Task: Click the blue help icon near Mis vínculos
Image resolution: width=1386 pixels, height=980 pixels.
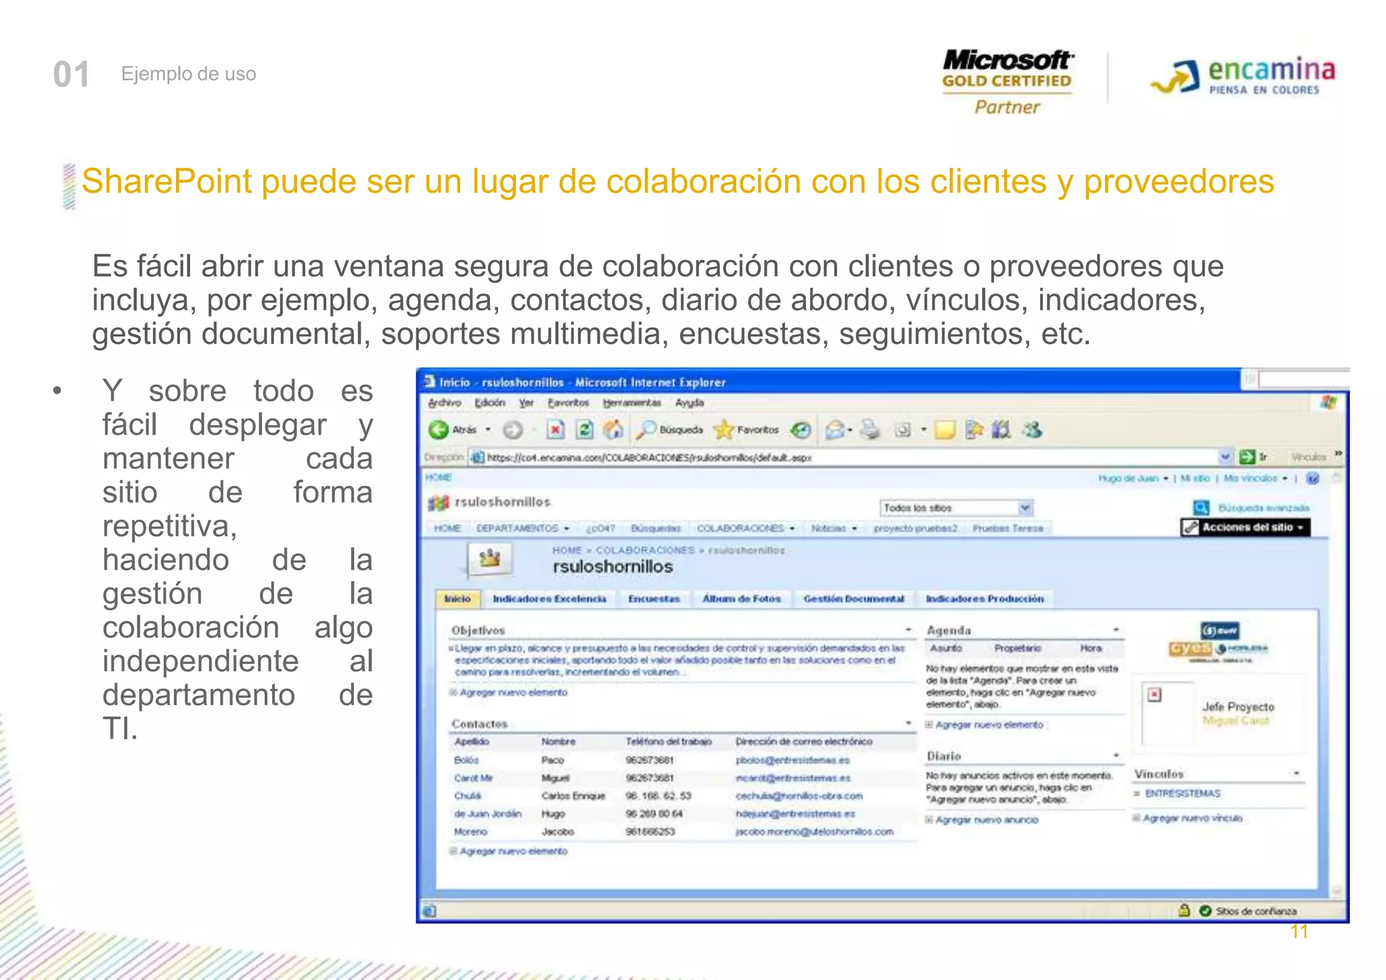Action: click(1312, 478)
